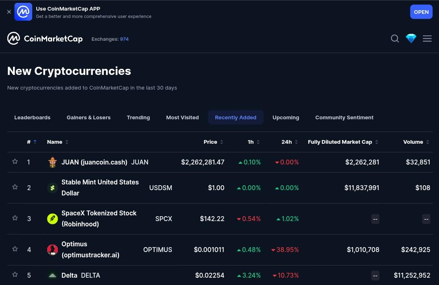The height and width of the screenshot is (285, 439).
Task: Select the Recently Added tab
Action: click(x=235, y=117)
